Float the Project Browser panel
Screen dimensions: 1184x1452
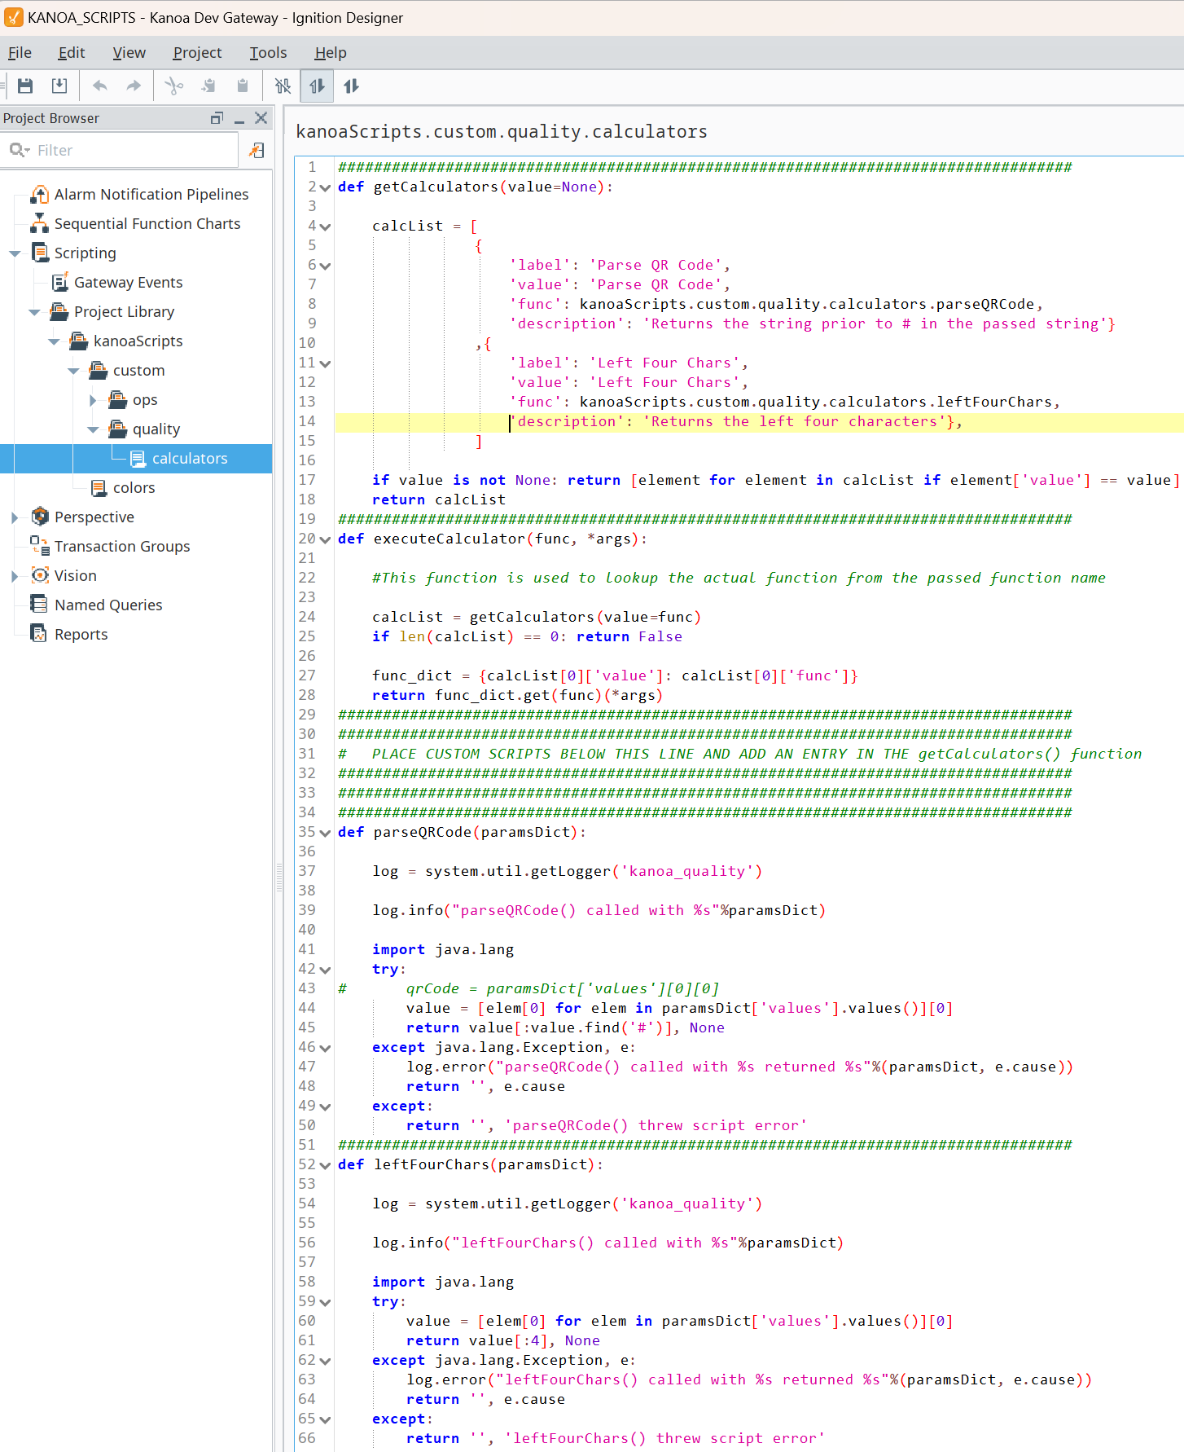tap(217, 118)
